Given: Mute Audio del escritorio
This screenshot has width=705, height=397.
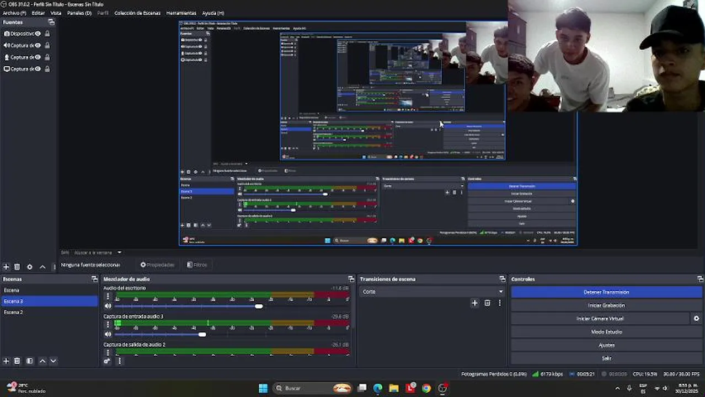Looking at the screenshot, I should [x=108, y=306].
